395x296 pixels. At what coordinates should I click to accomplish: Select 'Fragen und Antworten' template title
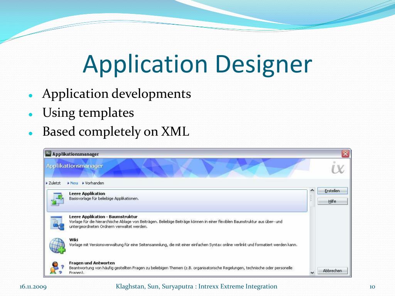pyautogui.click(x=92, y=263)
